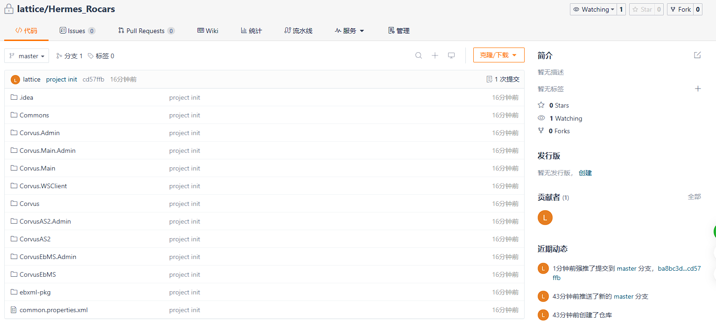Click the .idea folder icon
The height and width of the screenshot is (328, 716).
tap(14, 97)
